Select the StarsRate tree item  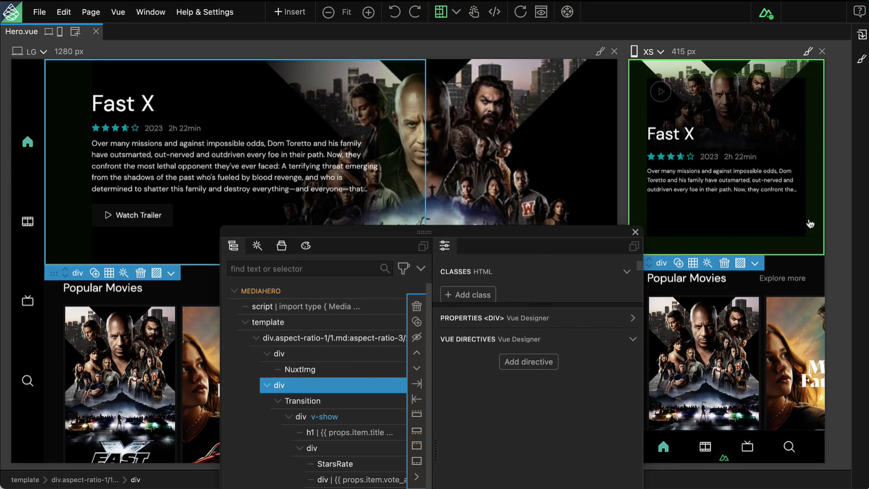pyautogui.click(x=335, y=464)
